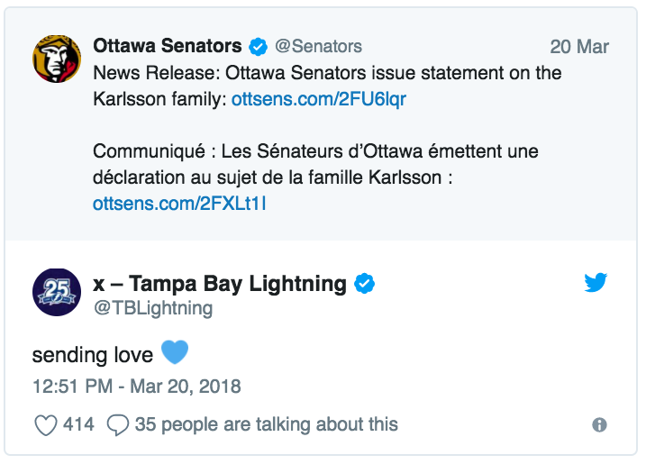Screen dimensions: 646x464
Task: Click the blue heart emoji in the tweet
Action: [175, 353]
